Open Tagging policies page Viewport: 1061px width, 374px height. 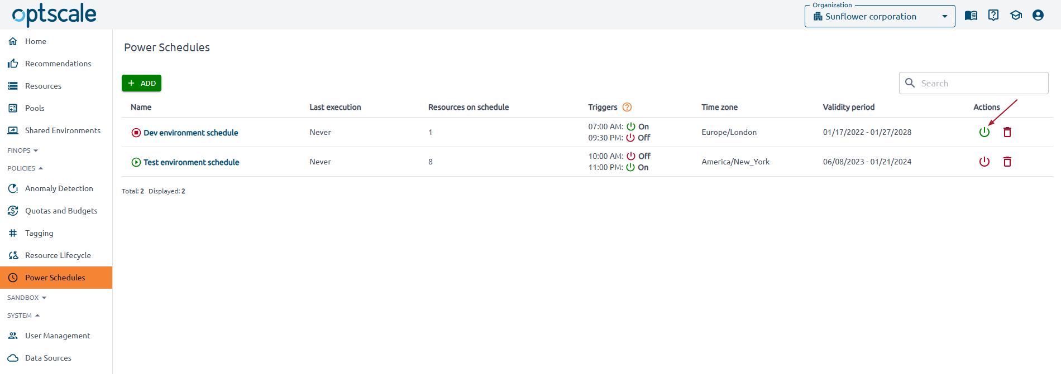pos(56,233)
